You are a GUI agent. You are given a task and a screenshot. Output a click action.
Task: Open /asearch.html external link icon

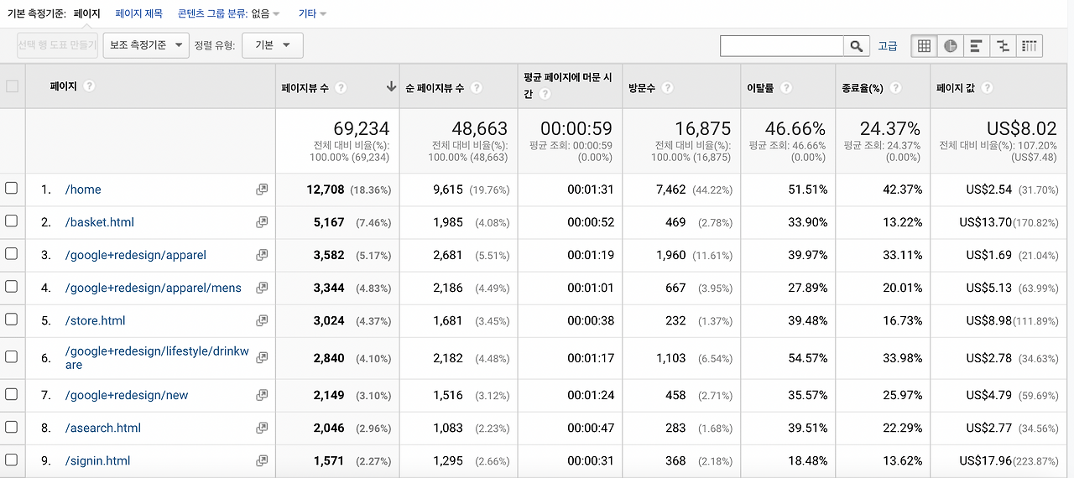(262, 428)
